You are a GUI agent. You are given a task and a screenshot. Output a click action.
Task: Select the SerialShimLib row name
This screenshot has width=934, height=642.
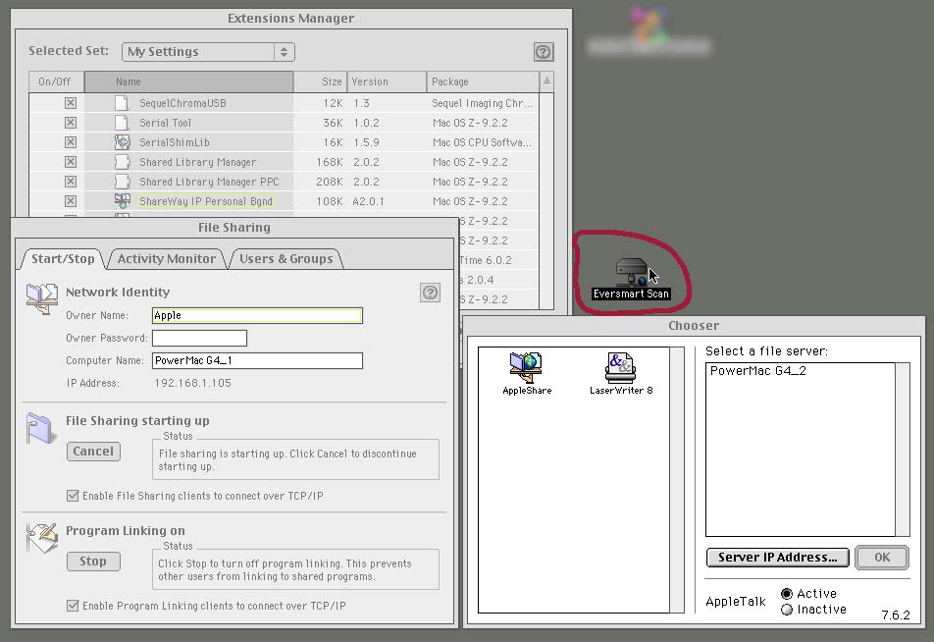[174, 142]
